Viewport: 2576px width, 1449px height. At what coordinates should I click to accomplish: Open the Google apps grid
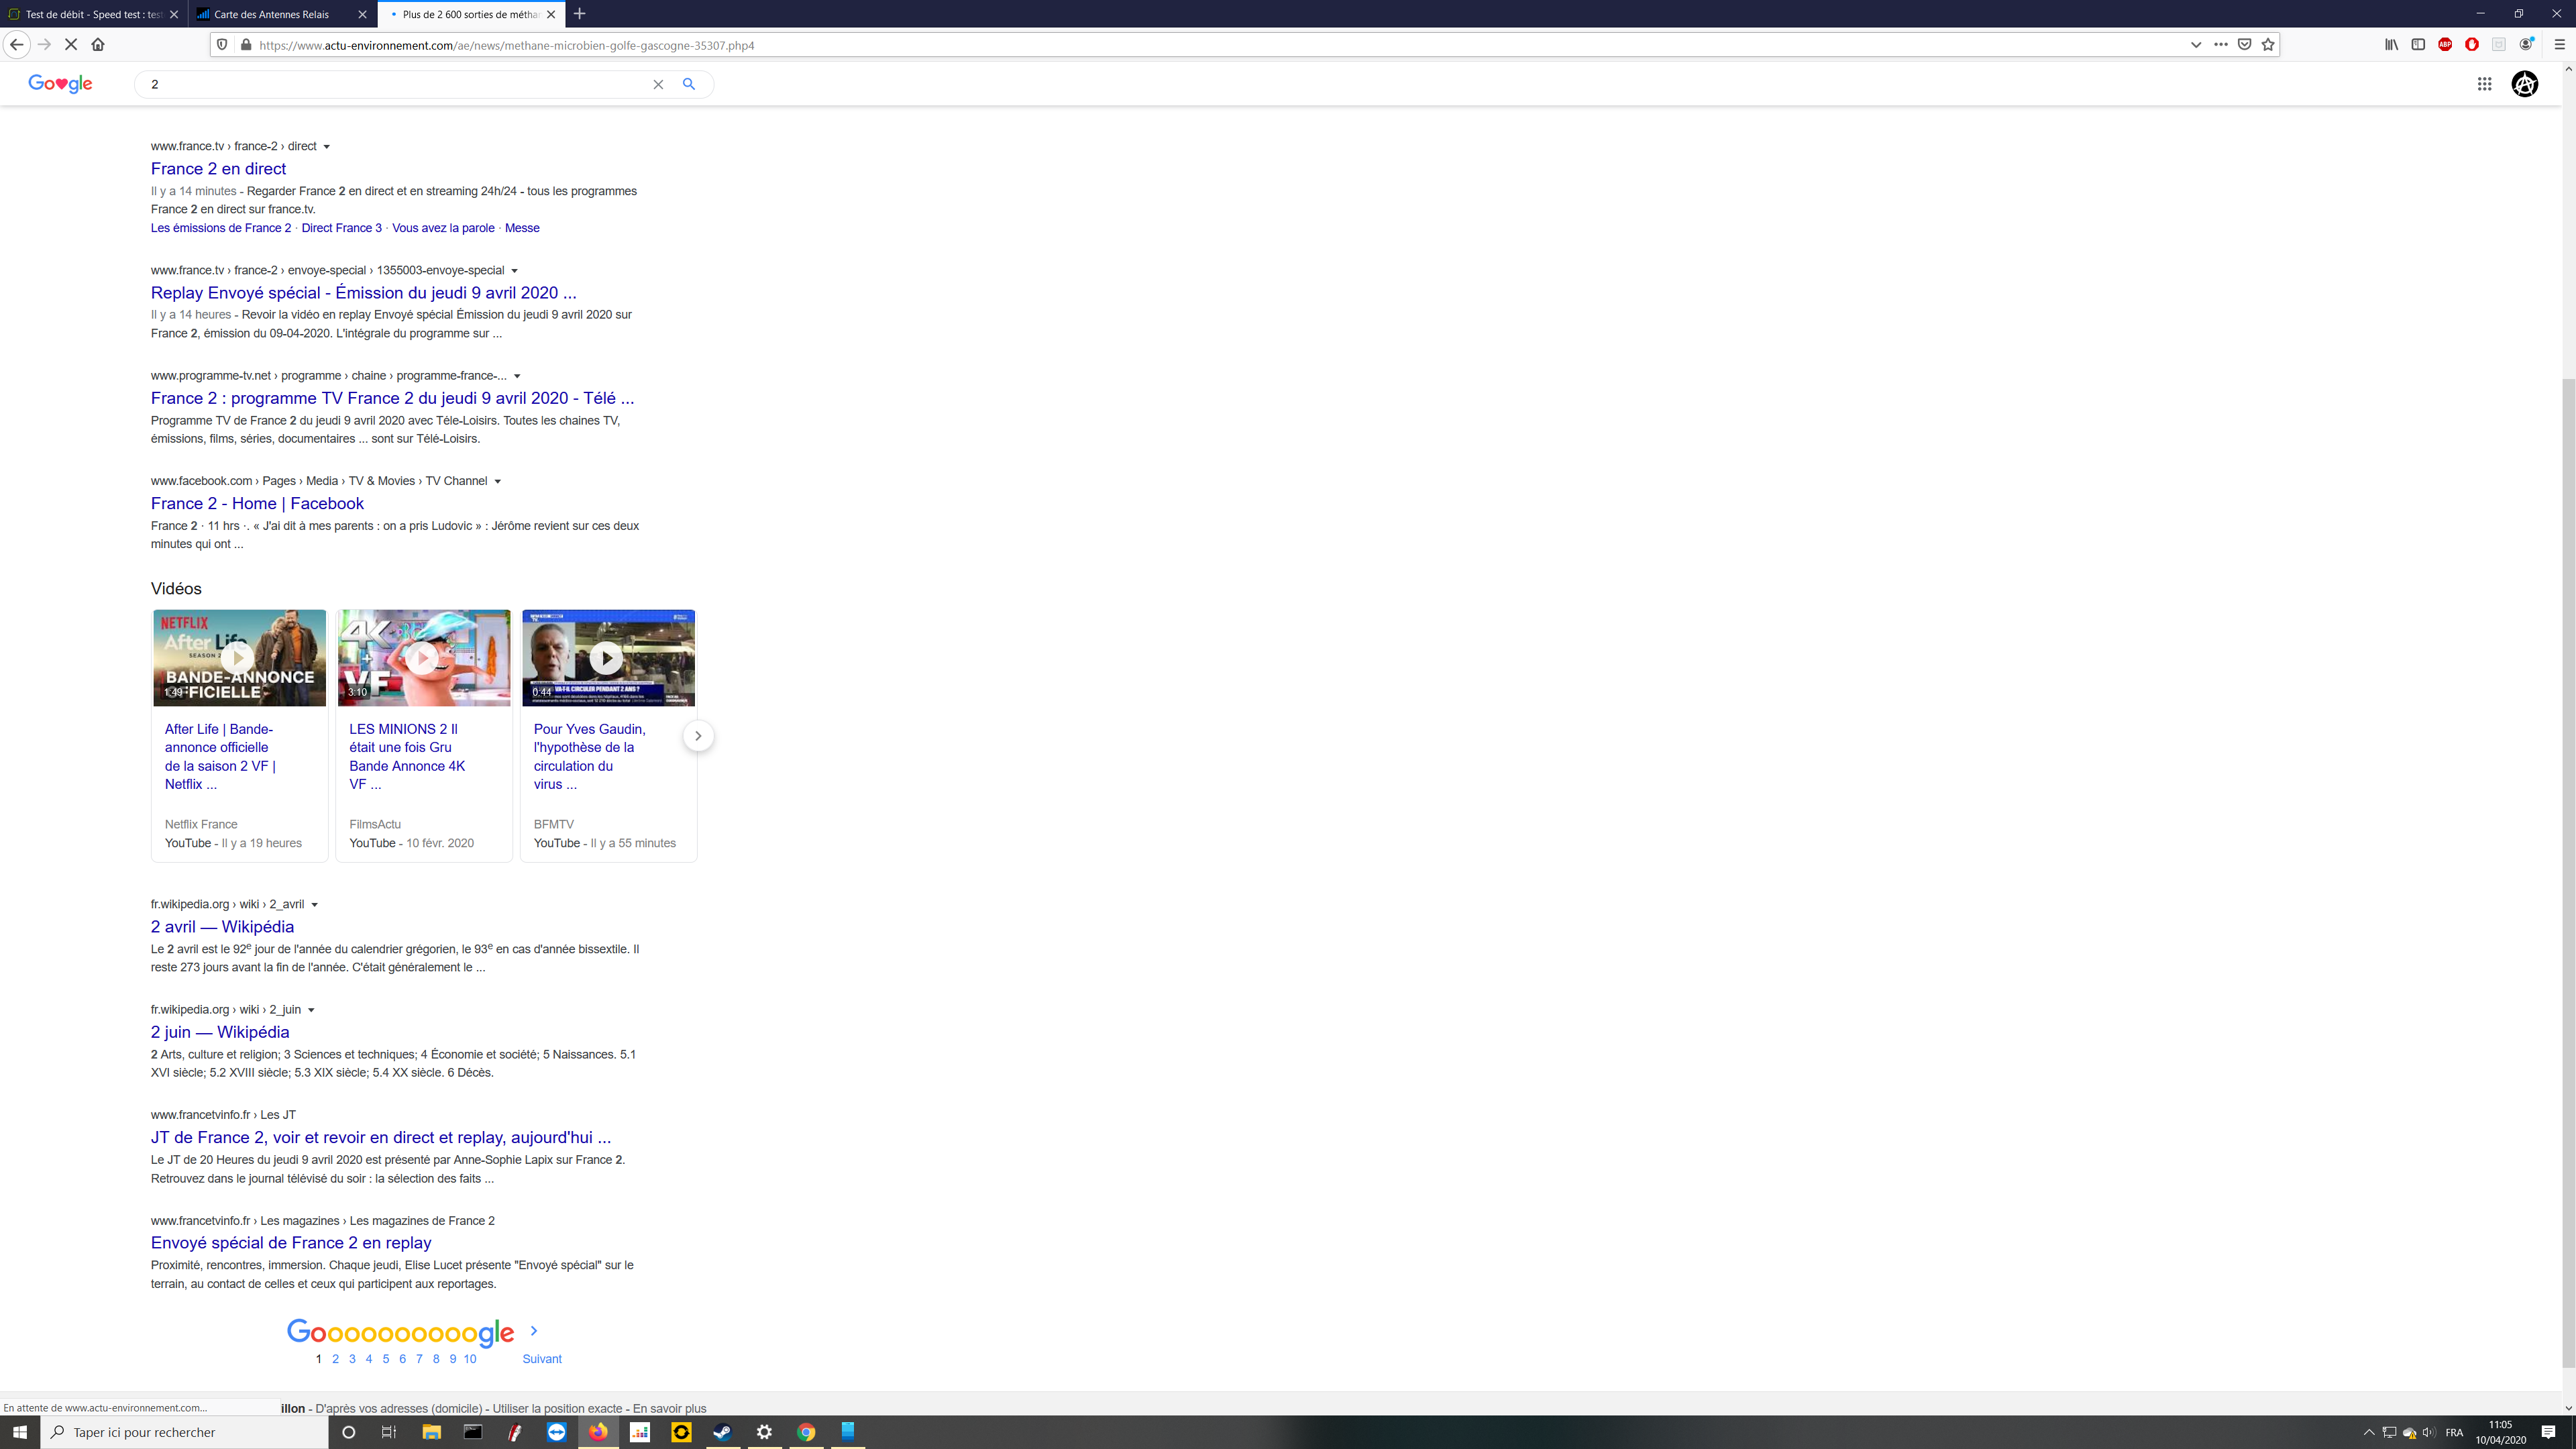tap(2484, 84)
